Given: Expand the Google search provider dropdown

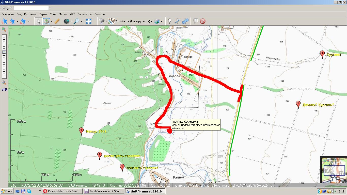Looking at the screenshot, I should tap(12, 8).
